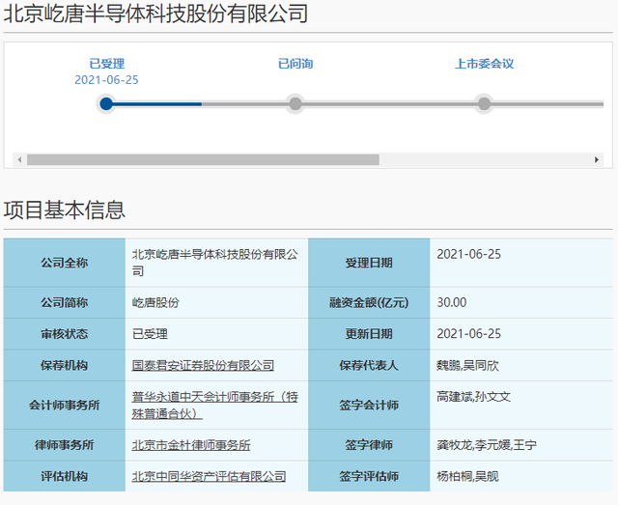The width and height of the screenshot is (618, 505).
Task: Click the 公司简称 header cell
Action: (65, 303)
